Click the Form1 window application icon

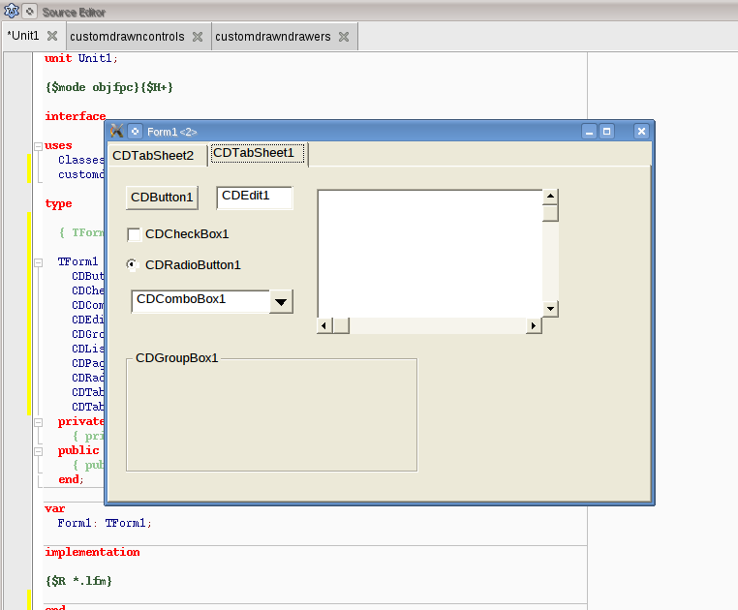(x=117, y=131)
